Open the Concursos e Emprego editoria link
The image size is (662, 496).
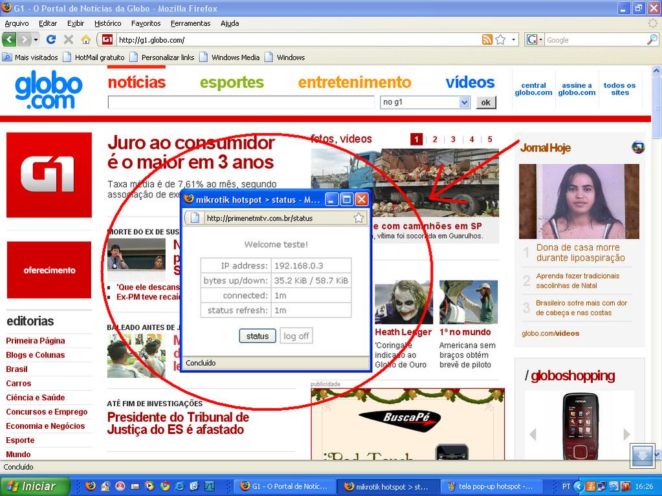coord(47,412)
